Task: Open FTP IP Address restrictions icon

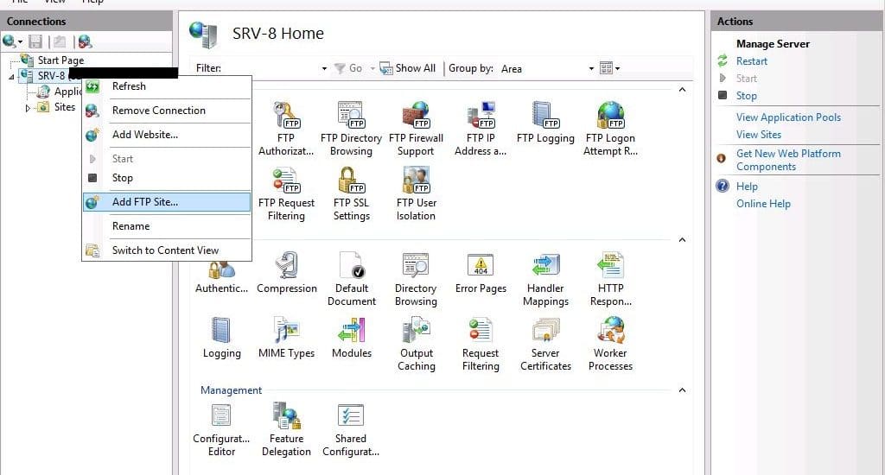Action: (x=481, y=129)
